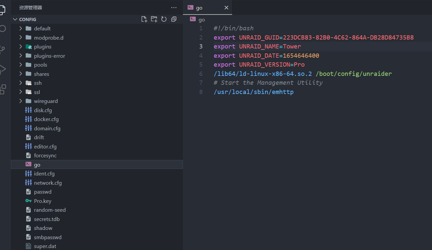Open the Run and Debug view icon
This screenshot has width=432, height=250.
pyautogui.click(x=3, y=69)
